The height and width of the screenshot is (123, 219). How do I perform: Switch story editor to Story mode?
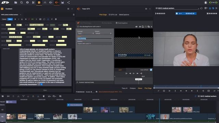pos(10,19)
